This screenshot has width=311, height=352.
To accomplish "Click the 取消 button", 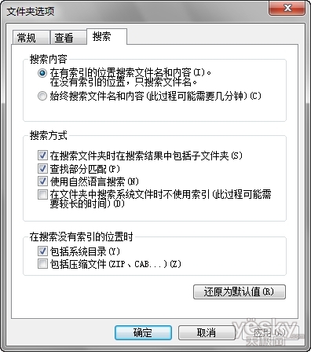I will tap(207, 332).
